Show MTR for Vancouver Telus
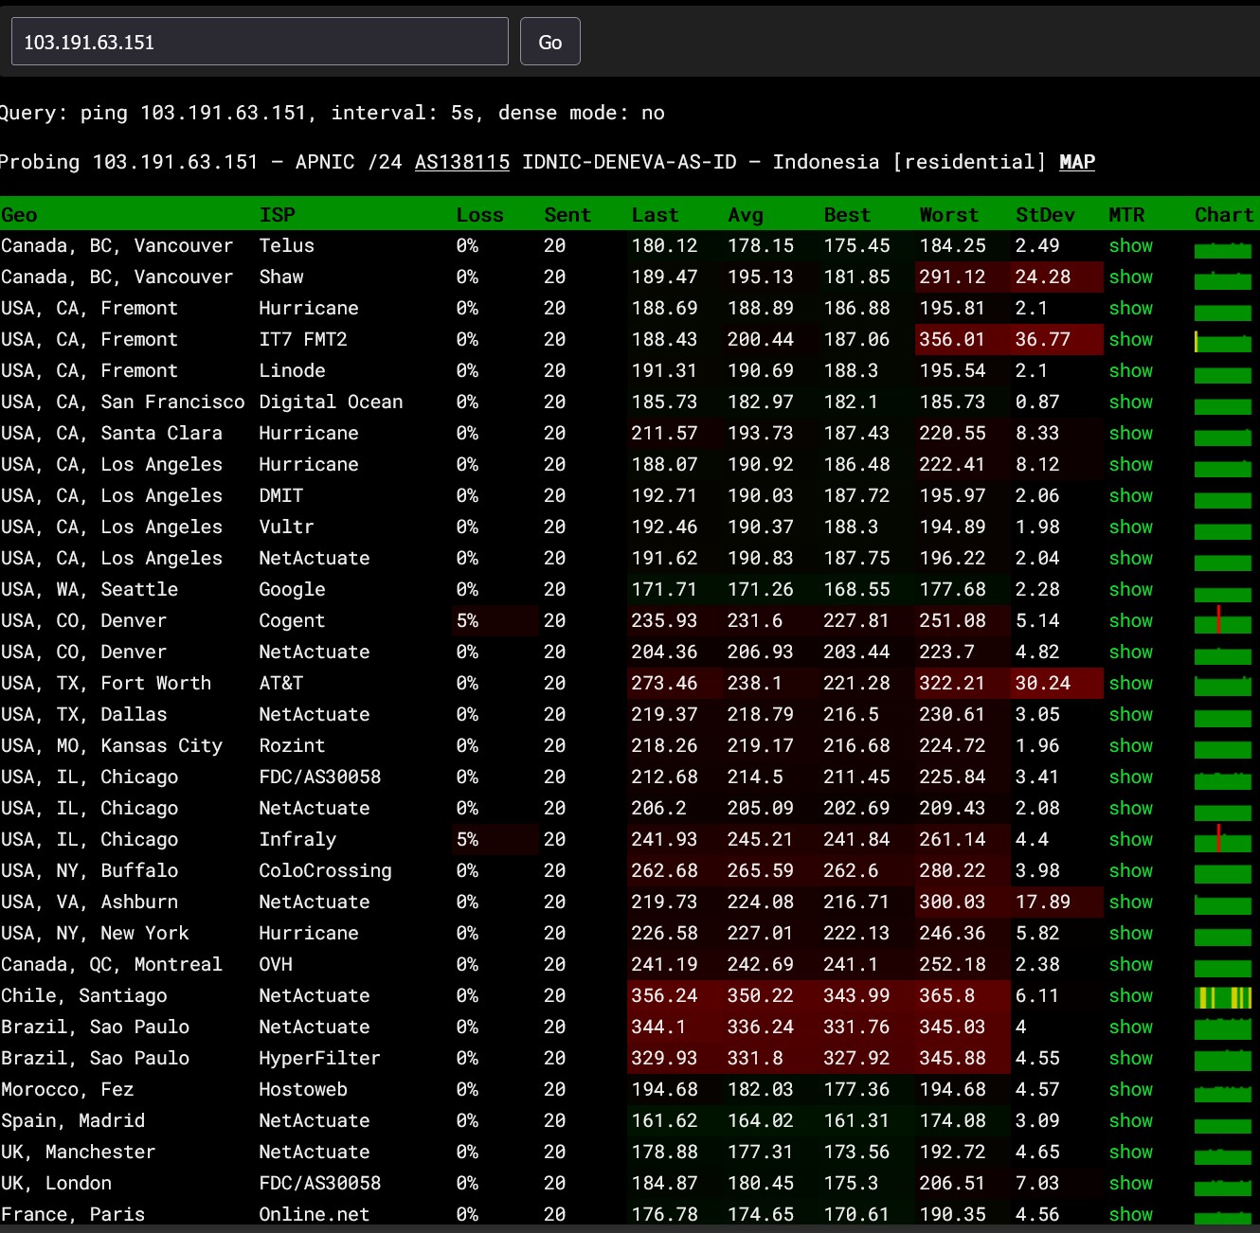1260x1233 pixels. (x=1131, y=245)
